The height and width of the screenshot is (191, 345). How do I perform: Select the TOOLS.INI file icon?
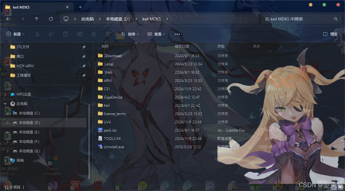click(x=100, y=138)
